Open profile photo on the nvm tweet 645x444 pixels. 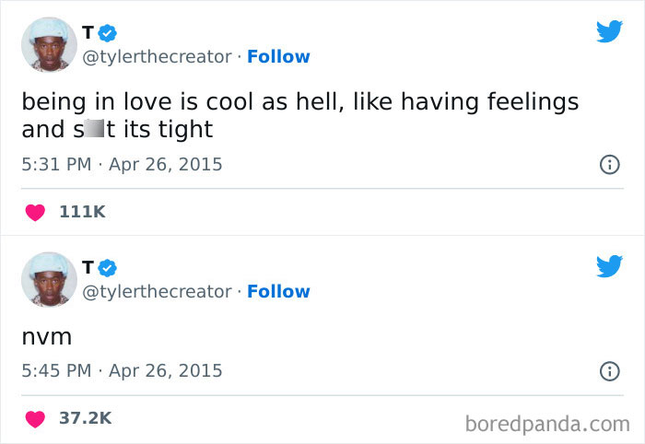pyautogui.click(x=49, y=279)
